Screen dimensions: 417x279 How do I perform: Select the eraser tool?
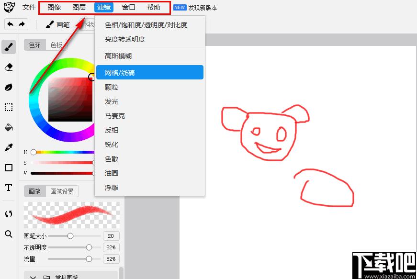coord(9,67)
